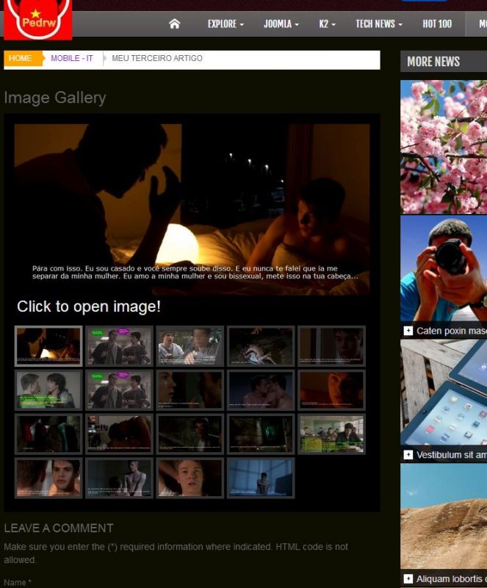Open the MOBILE - IT breadcrumb link
This screenshot has width=487, height=588.
pyautogui.click(x=72, y=58)
